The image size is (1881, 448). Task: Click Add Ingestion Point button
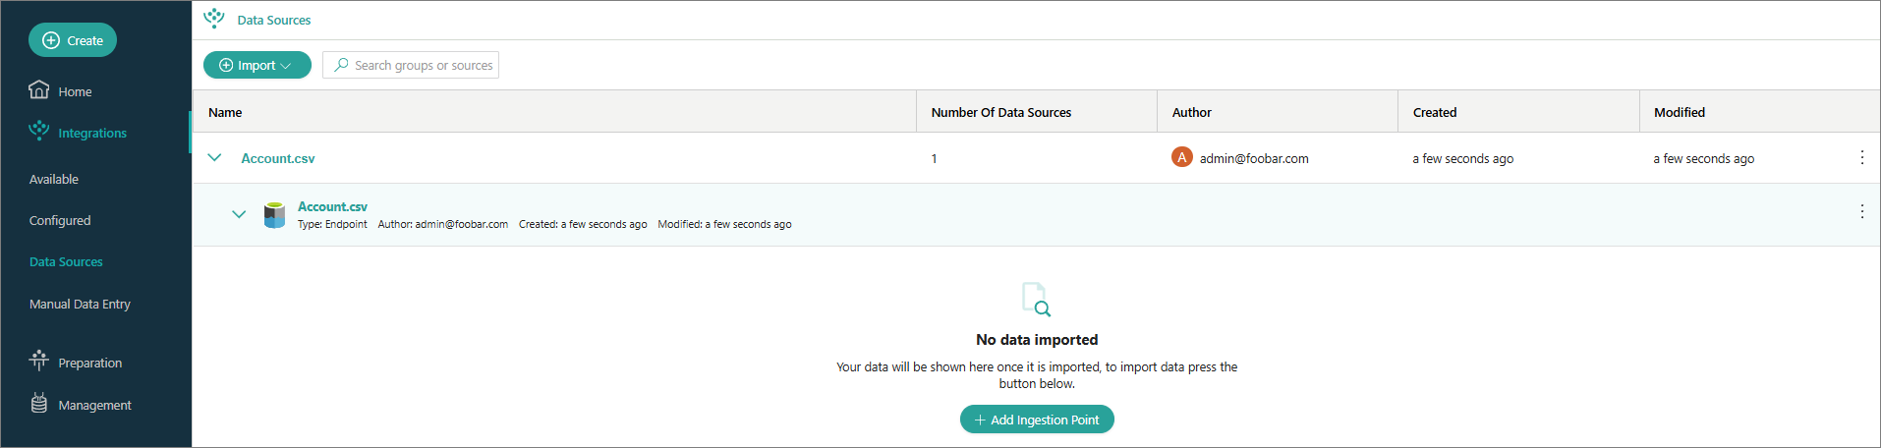pos(1037,420)
